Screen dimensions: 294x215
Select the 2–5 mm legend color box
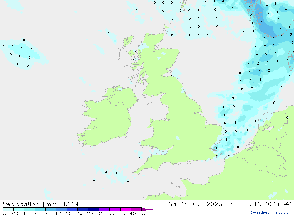pos(40,209)
